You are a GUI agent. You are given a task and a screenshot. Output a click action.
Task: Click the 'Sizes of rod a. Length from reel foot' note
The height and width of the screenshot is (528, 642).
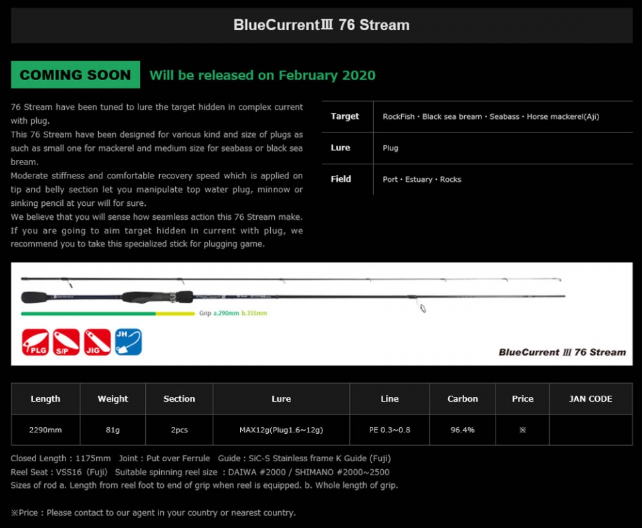tap(205, 485)
